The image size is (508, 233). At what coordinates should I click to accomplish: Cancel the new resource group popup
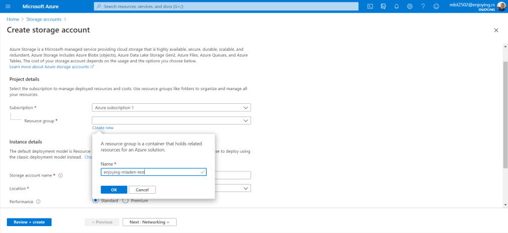(142, 190)
